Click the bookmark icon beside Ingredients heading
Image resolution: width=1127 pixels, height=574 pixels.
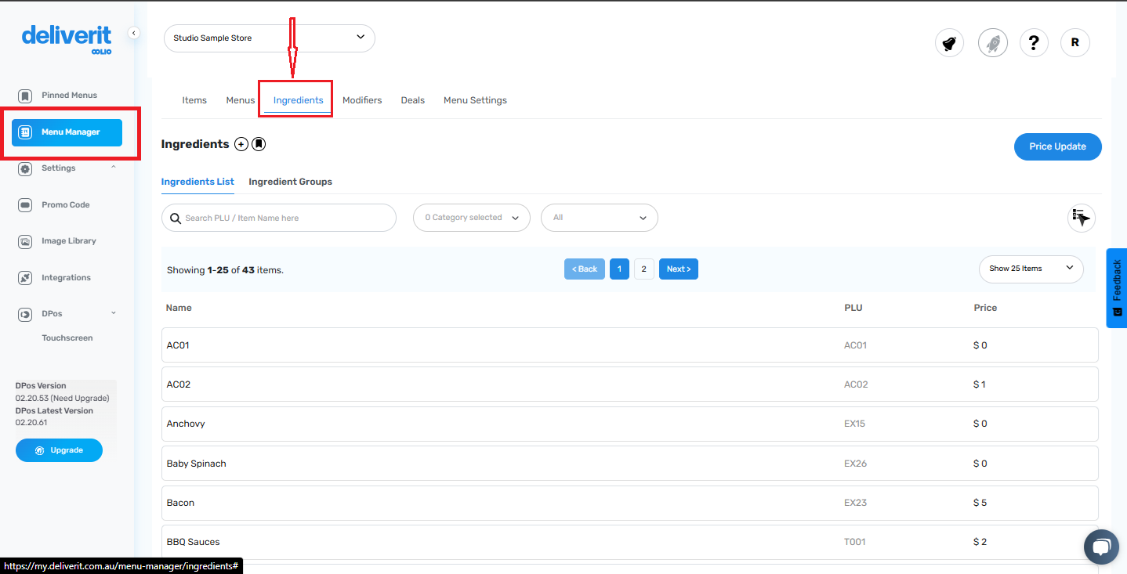point(259,143)
